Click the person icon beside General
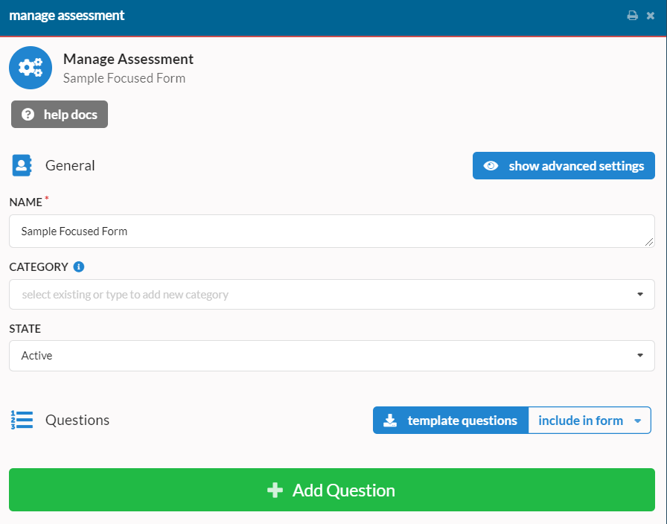 [x=21, y=165]
